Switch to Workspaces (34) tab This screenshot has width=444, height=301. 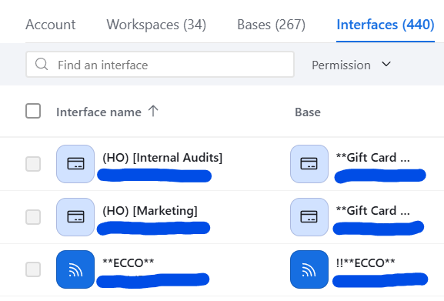[156, 25]
